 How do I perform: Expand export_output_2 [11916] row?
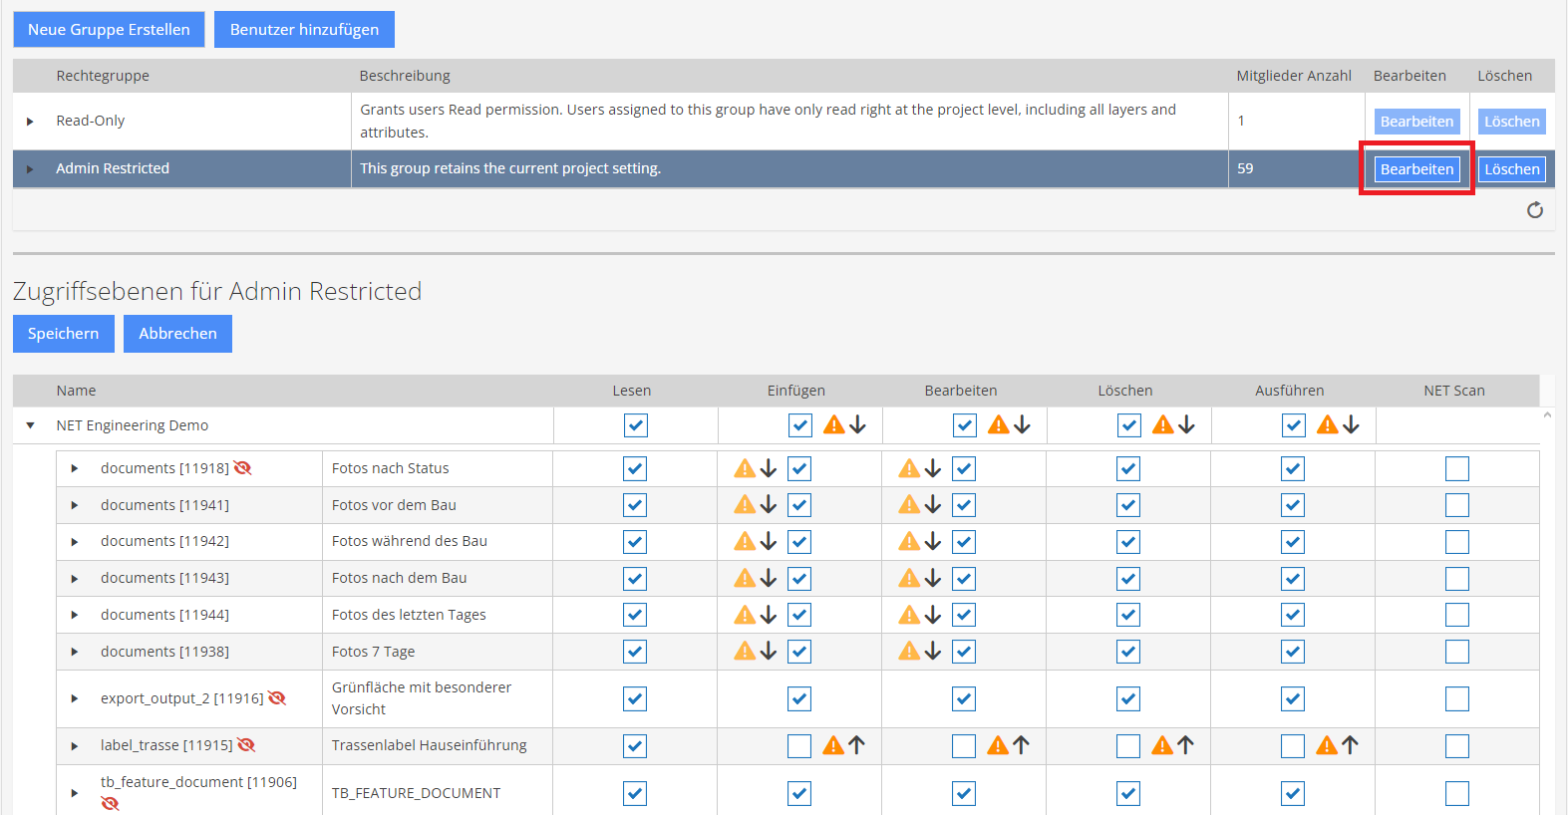tap(75, 698)
